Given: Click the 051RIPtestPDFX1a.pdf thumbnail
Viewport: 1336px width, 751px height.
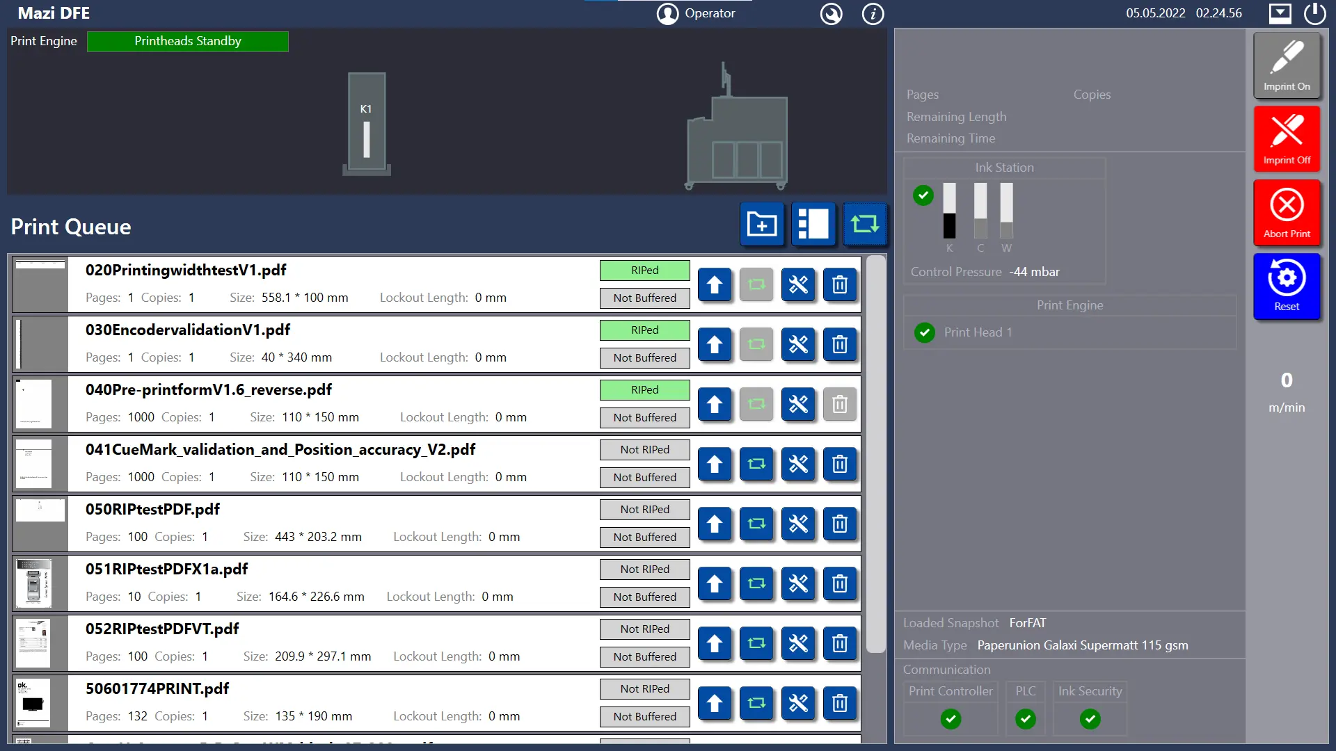Looking at the screenshot, I should click(x=33, y=583).
